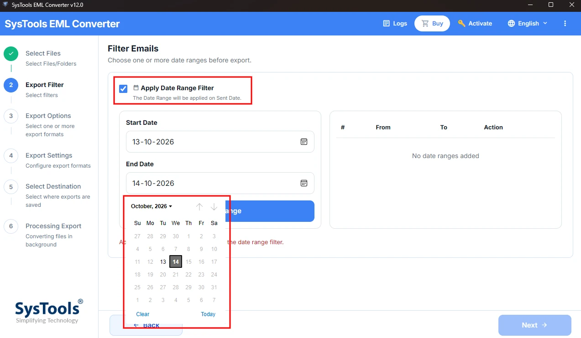Activate the software with the key icon
This screenshot has width=581, height=338.
coord(475,23)
